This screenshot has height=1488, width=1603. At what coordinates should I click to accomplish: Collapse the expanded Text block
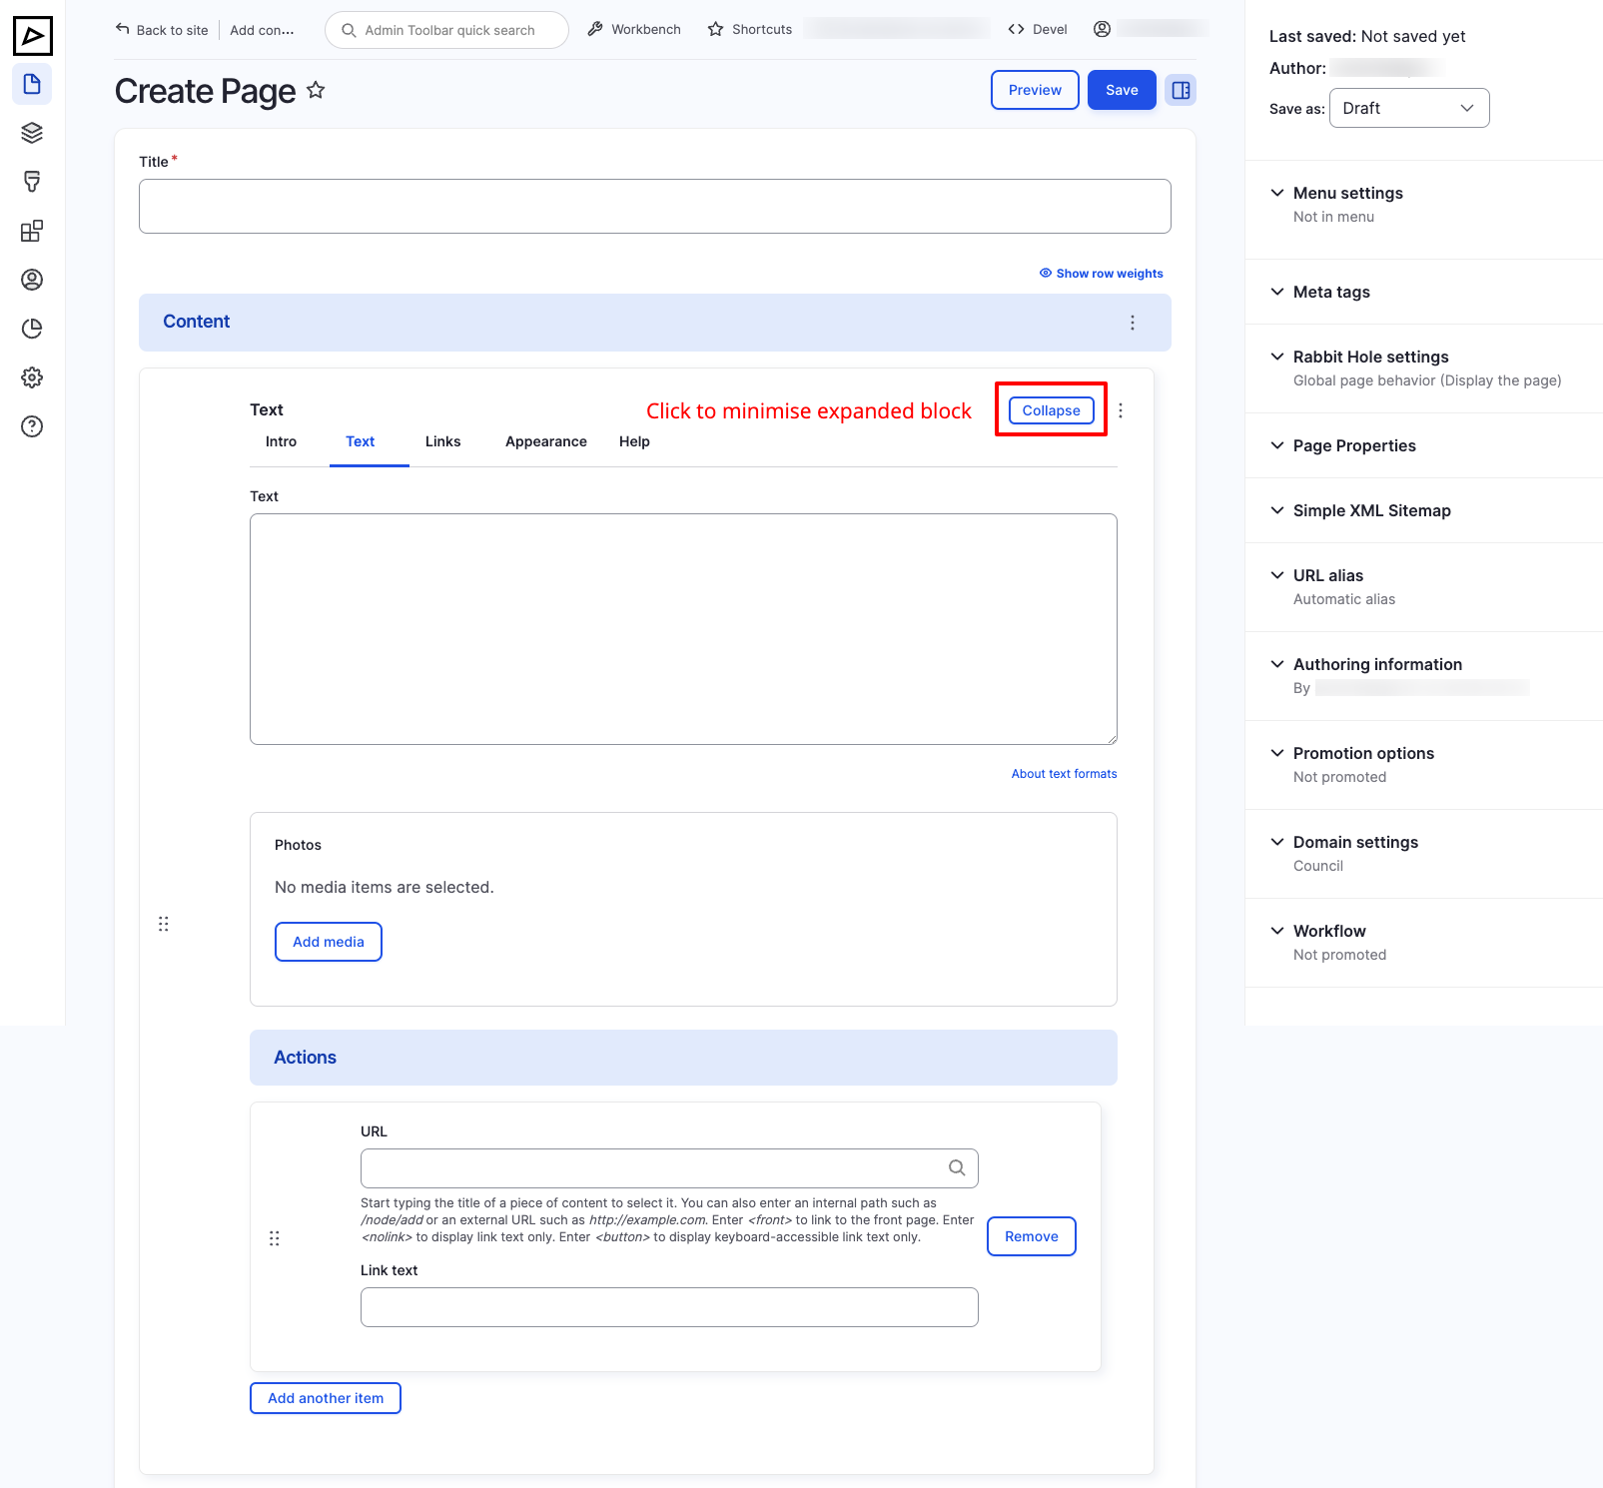coord(1051,410)
